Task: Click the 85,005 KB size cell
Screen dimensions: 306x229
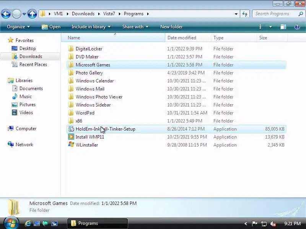Action: 274,129
